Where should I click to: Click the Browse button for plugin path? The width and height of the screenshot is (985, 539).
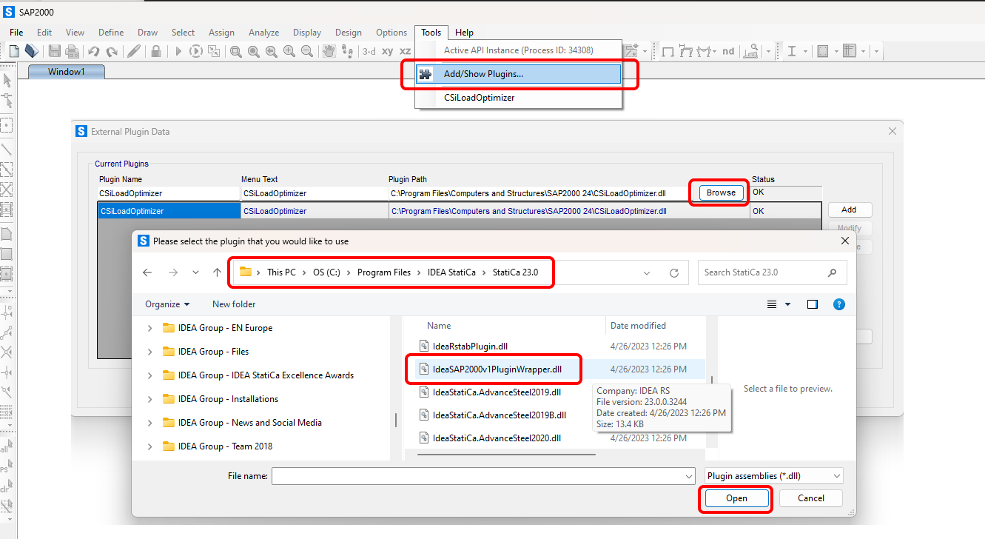(x=720, y=192)
